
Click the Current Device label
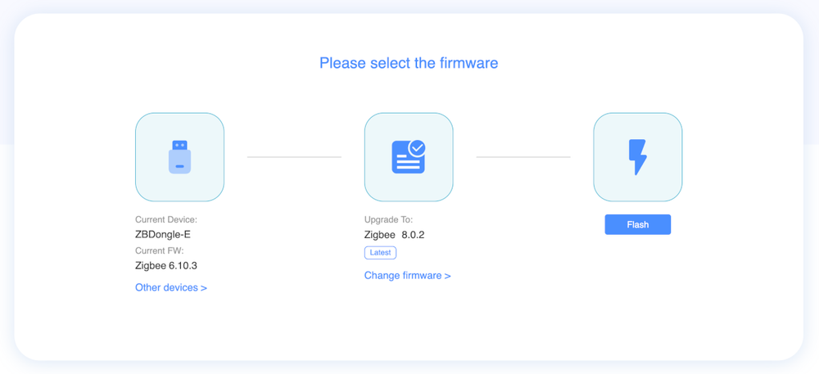[166, 219]
